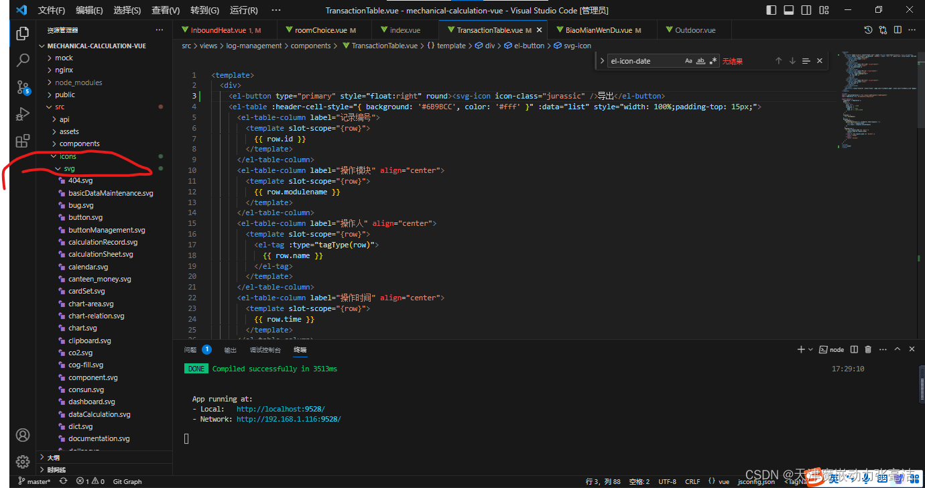
Task: Open the 选择(S) menu
Action: pos(127,10)
